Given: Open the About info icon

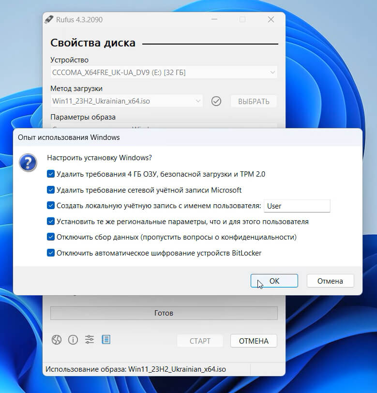Looking at the screenshot, I should [73, 340].
